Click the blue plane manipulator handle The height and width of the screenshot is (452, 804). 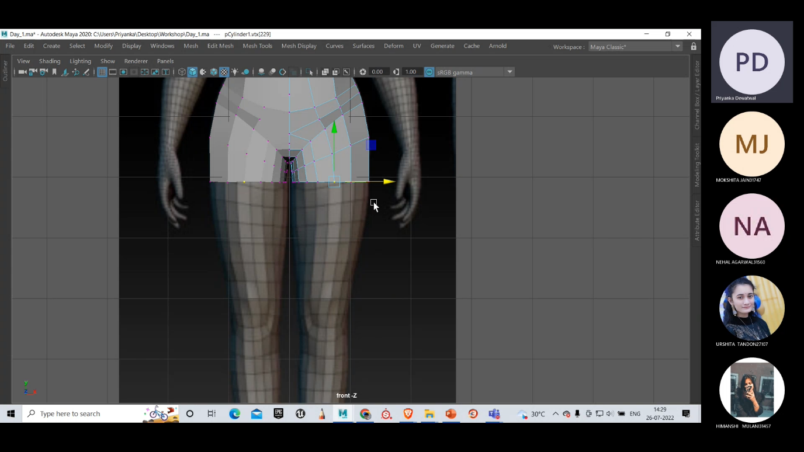[371, 145]
